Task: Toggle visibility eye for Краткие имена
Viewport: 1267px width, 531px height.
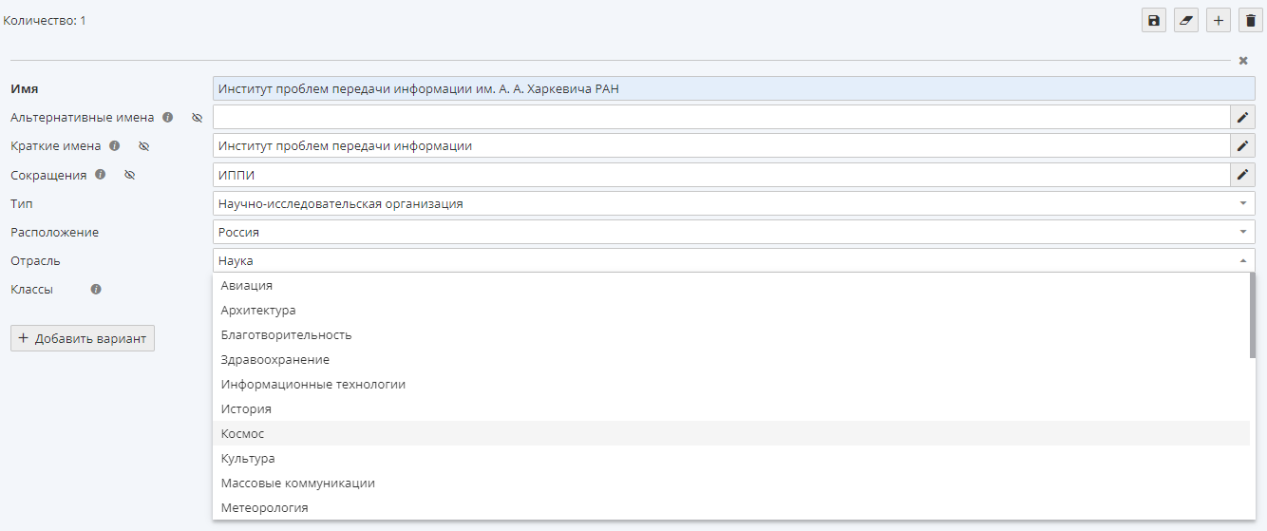Action: point(144,146)
